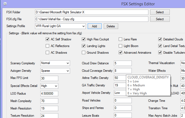Click the Max FPS Limit field
The height and width of the screenshot is (118, 185).
tap(49, 78)
